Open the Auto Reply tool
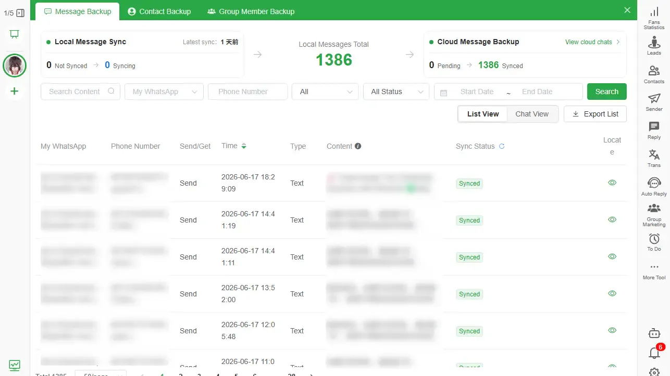 (x=654, y=187)
